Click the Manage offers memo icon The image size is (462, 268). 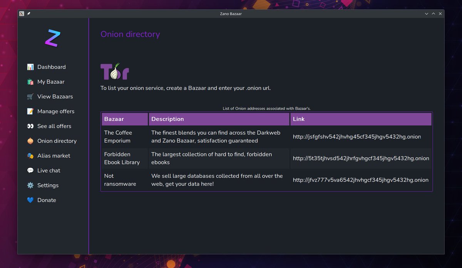coord(30,111)
